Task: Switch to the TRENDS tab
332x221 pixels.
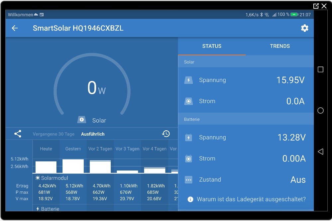Action: (280, 46)
